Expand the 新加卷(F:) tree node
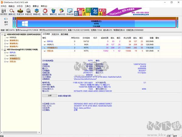Viewport: 182px width, 137px height. 5,46
